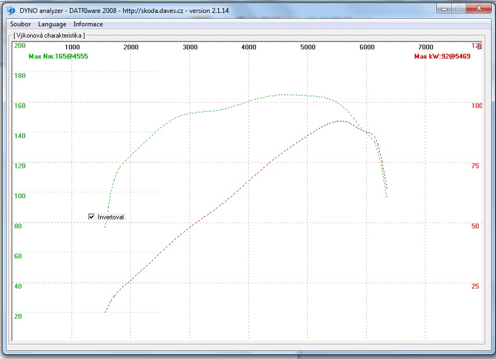Toggle the Invertovat checkbox
Screen dimensions: 496x359
pos(91,217)
